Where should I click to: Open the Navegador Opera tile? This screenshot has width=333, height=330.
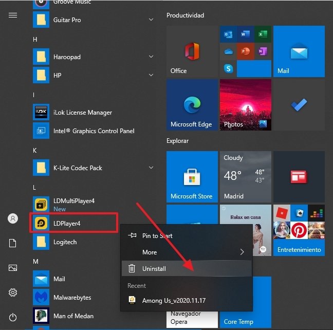[x=192, y=320]
